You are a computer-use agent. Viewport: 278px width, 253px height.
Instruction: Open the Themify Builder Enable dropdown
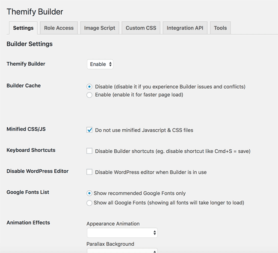100,64
